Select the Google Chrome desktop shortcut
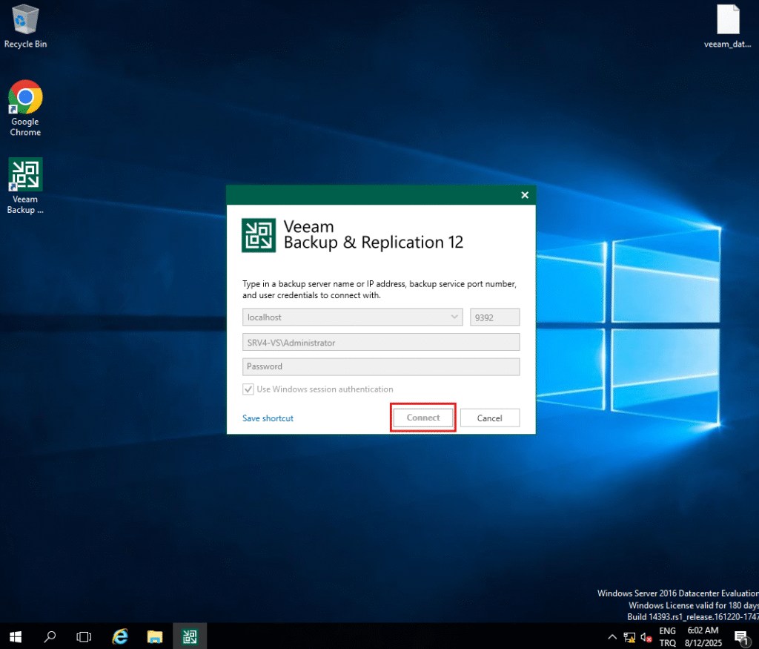 click(x=25, y=108)
